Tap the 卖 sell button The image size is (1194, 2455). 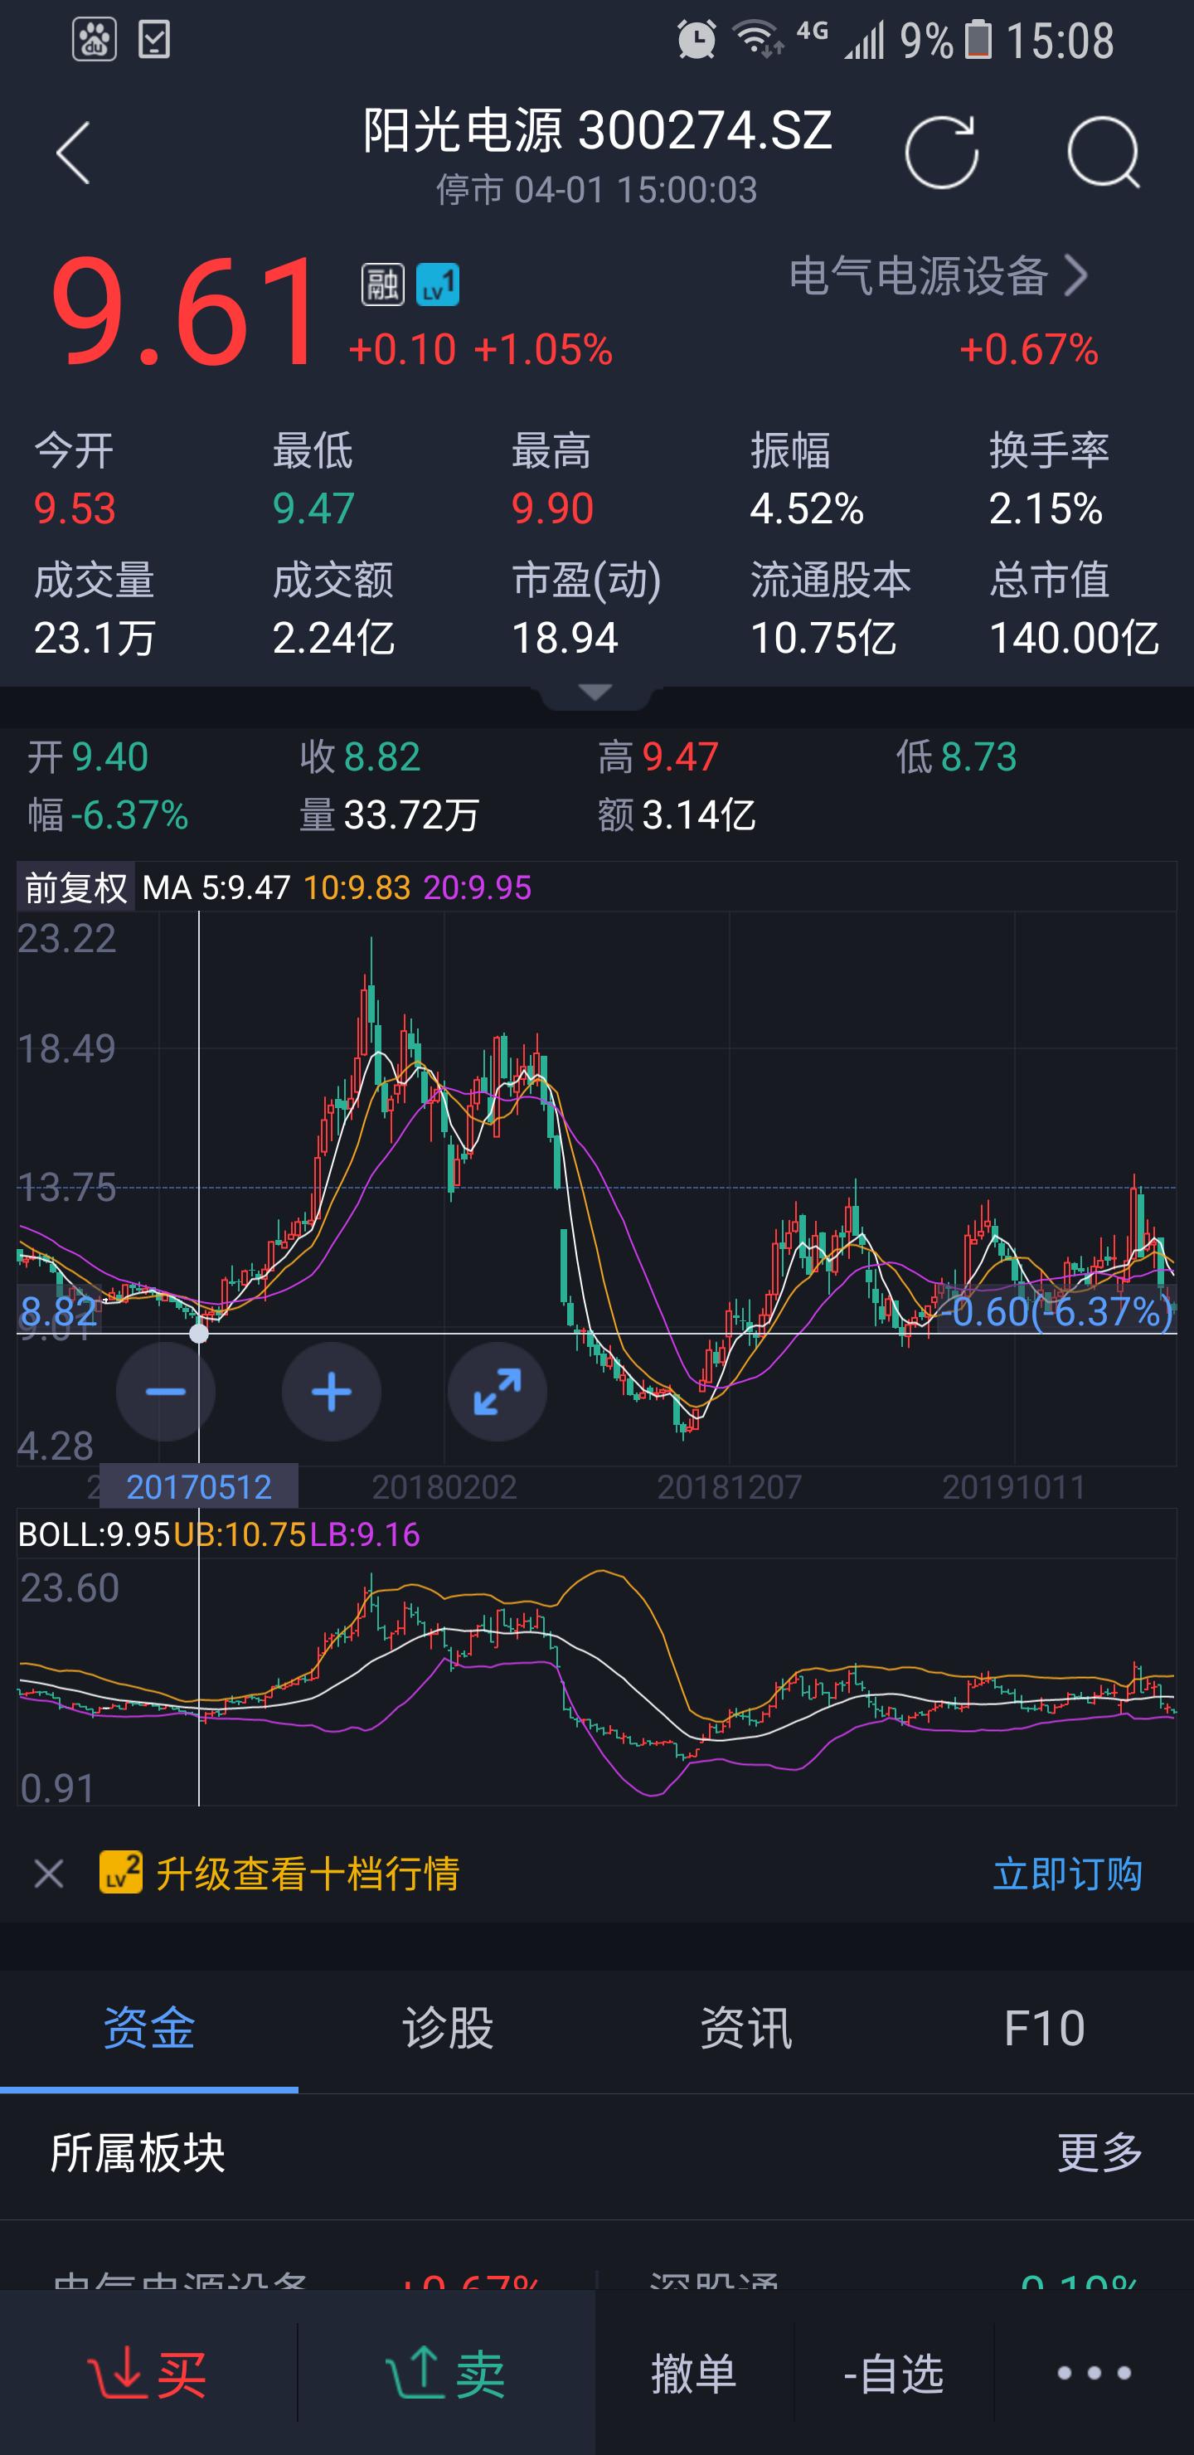[x=446, y=2373]
